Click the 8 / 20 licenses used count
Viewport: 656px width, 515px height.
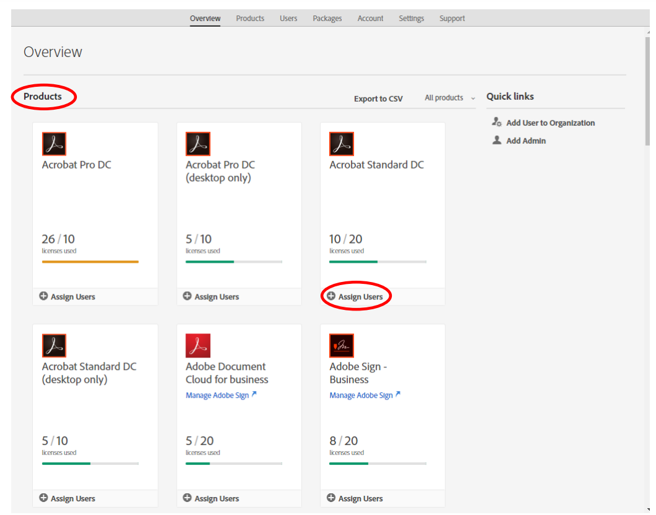344,441
